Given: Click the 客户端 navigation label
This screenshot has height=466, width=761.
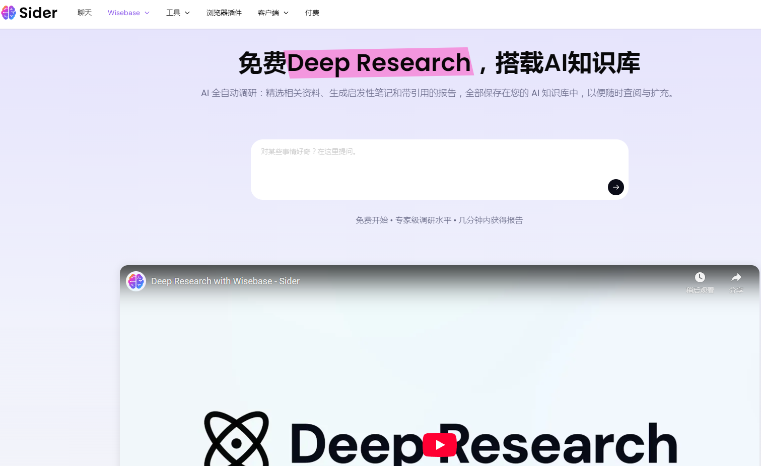Looking at the screenshot, I should tap(268, 13).
